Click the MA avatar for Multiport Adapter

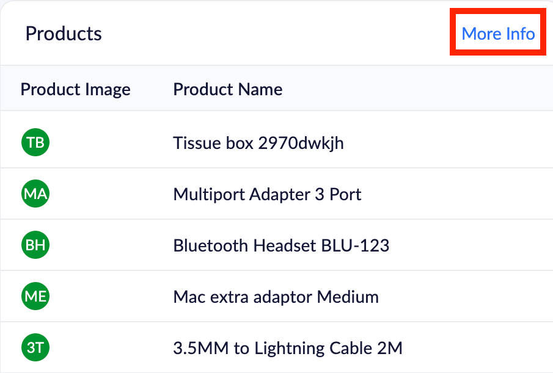tap(35, 194)
